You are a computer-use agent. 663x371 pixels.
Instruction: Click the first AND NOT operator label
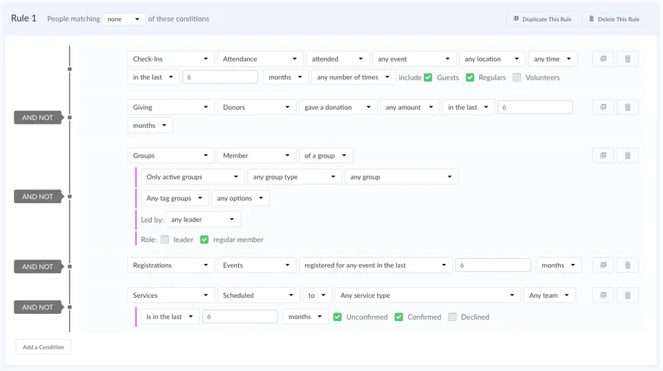coord(38,118)
